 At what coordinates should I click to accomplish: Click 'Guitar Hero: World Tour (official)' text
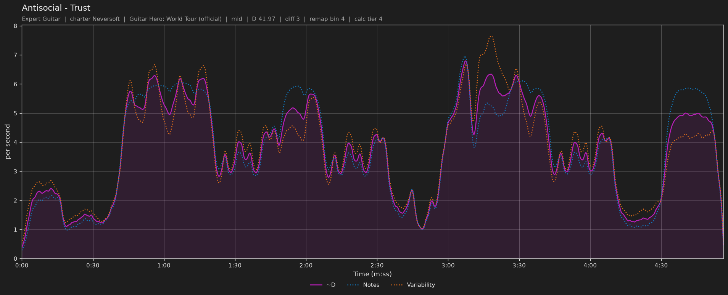pos(176,19)
